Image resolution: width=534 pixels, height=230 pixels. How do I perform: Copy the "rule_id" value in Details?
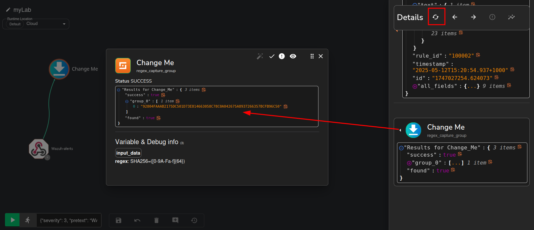[x=478, y=55]
